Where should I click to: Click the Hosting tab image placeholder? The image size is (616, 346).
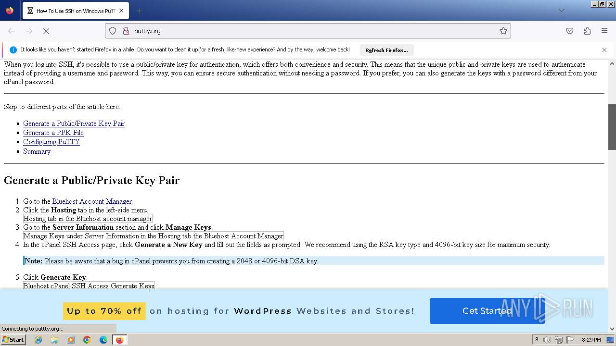[88, 219]
